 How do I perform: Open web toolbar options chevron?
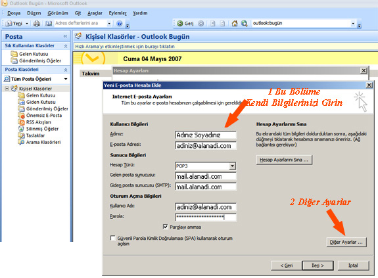360,25
